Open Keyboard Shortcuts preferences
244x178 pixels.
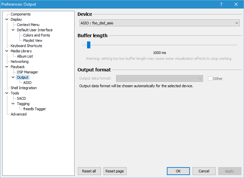(26, 46)
